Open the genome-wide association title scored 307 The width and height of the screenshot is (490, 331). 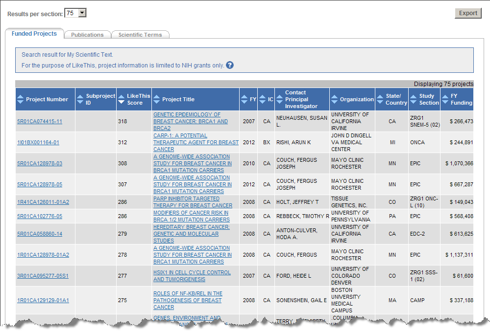pos(193,184)
